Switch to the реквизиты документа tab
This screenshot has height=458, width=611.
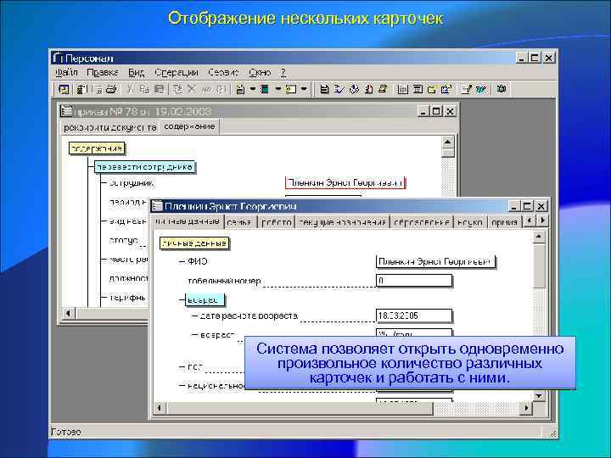[x=109, y=127]
